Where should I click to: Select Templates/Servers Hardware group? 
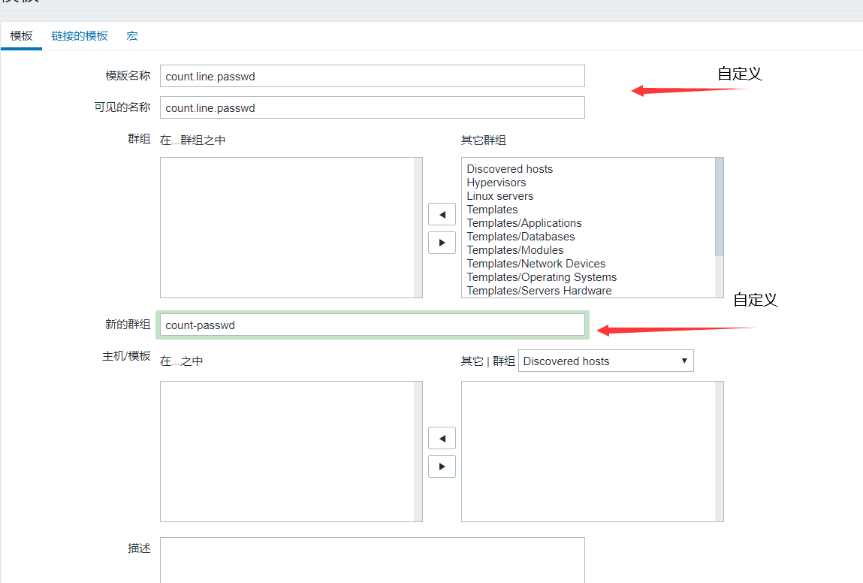pyautogui.click(x=539, y=291)
